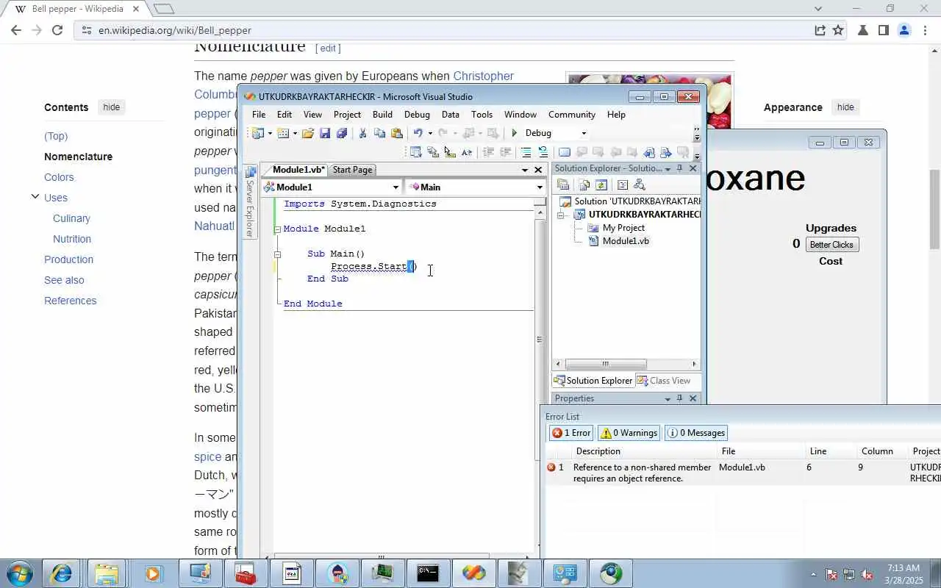The width and height of the screenshot is (941, 588).
Task: Click the Open File folder icon
Action: pos(308,133)
